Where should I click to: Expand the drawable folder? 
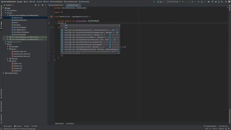(8, 47)
